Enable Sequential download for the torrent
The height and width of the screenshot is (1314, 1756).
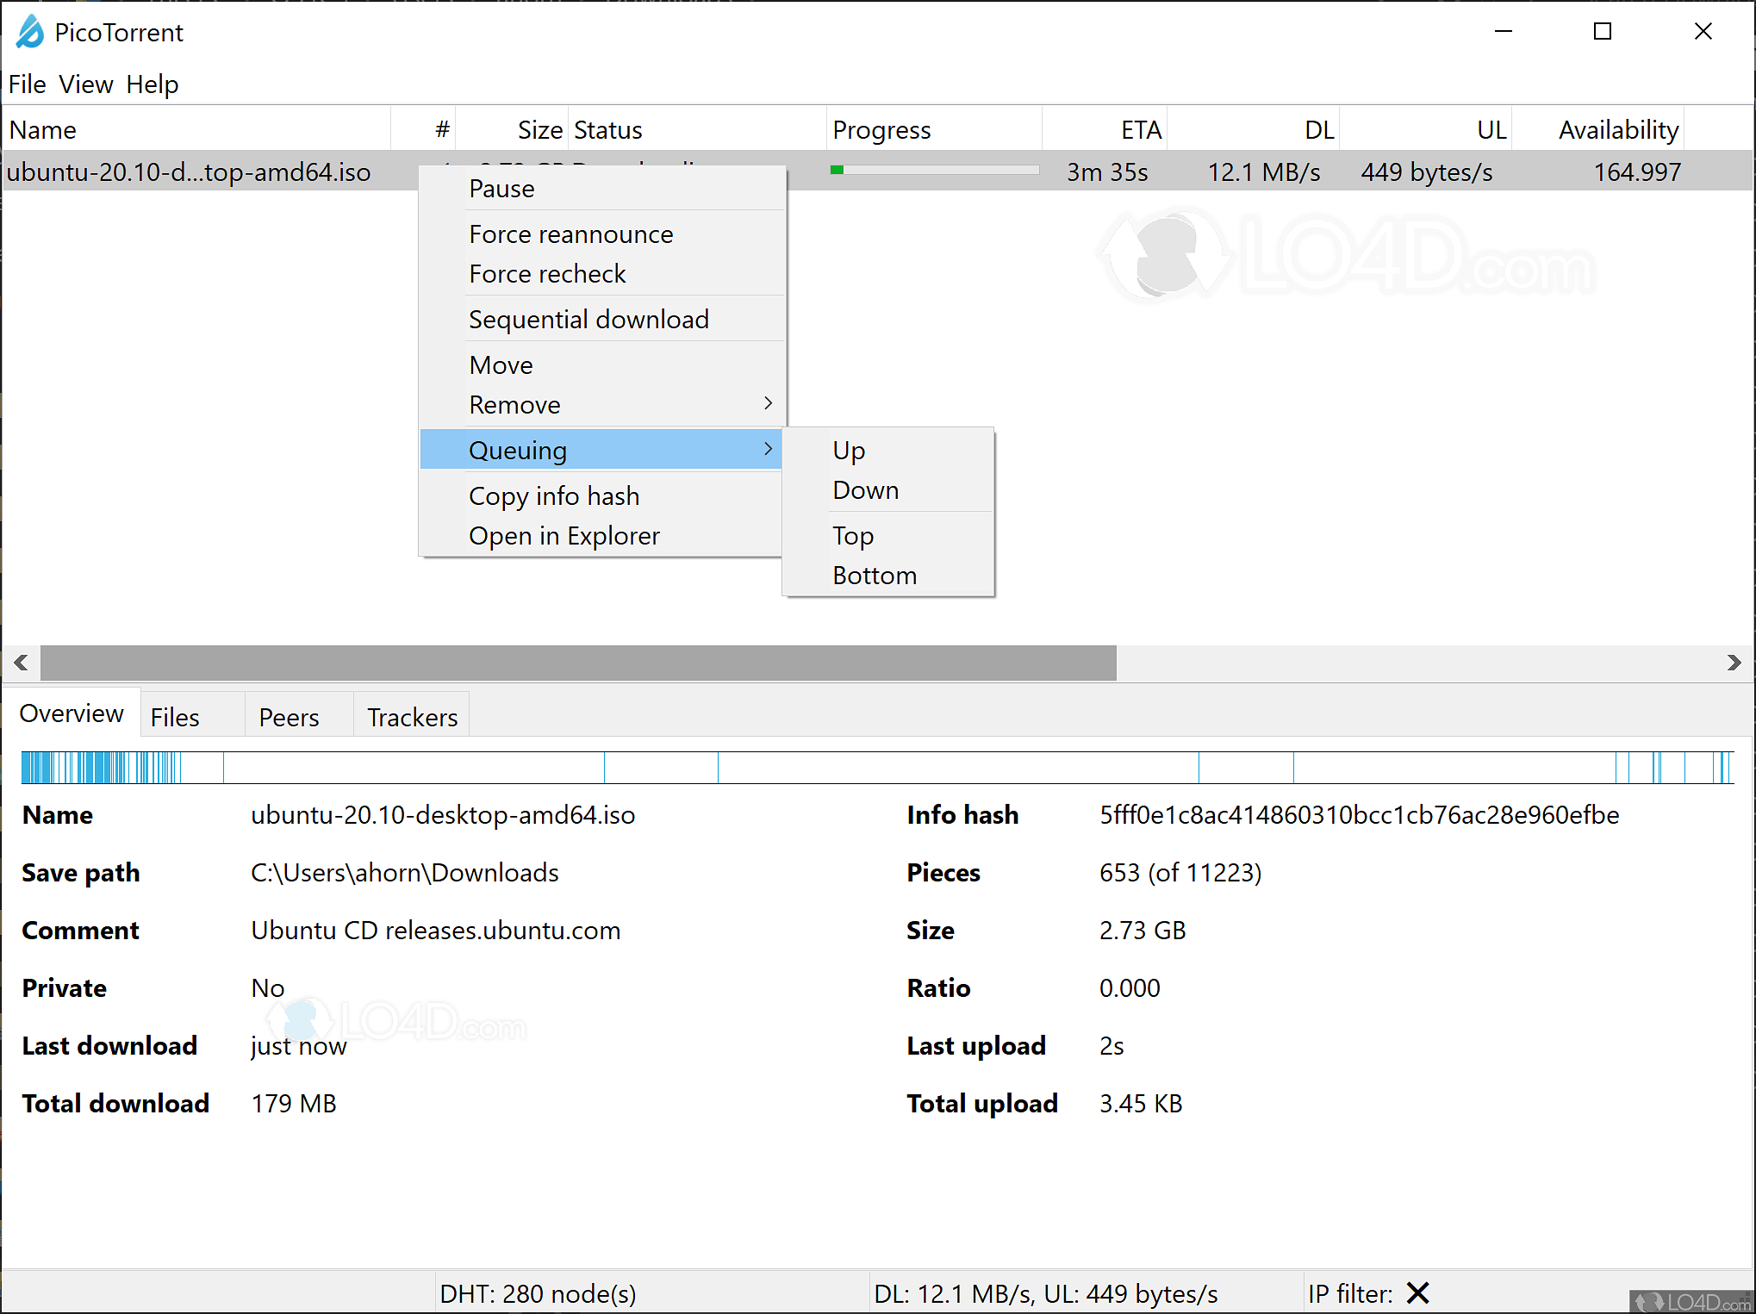pyautogui.click(x=588, y=318)
